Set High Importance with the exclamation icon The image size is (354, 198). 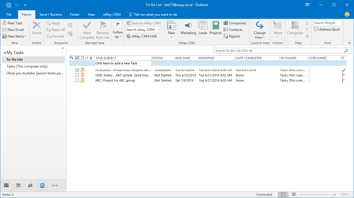[x=307, y=29]
